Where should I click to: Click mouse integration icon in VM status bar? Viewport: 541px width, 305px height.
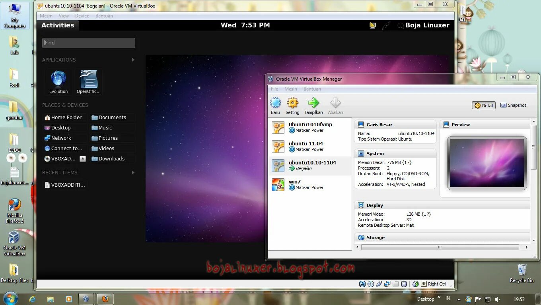pos(415,284)
